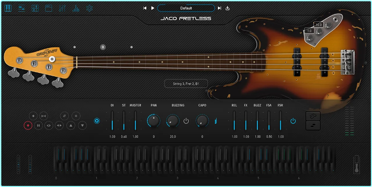The width and height of the screenshot is (372, 187).
Task: Click the sustain pedal icon
Action: tap(357, 164)
